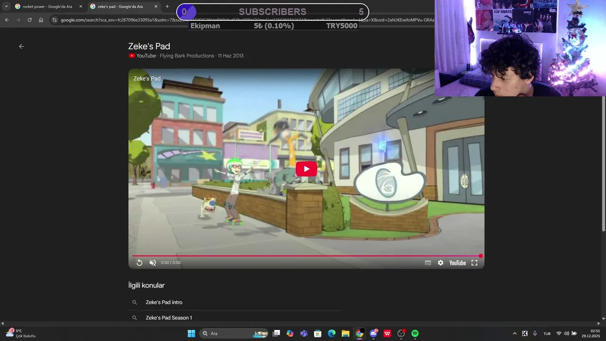The height and width of the screenshot is (341, 606).
Task: Click the video progress bar
Action: click(306, 256)
